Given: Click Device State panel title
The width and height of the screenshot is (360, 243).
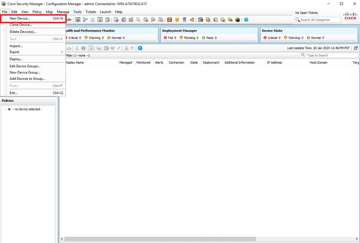Looking at the screenshot, I should pos(272,31).
